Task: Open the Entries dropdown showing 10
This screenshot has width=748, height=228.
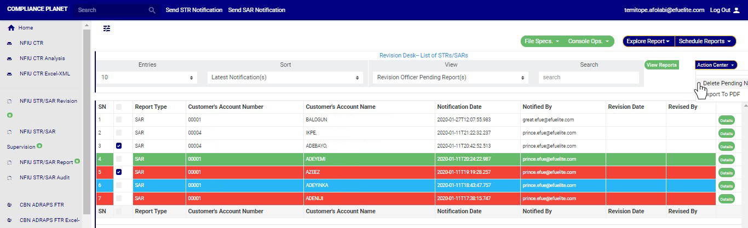Action: (148, 78)
